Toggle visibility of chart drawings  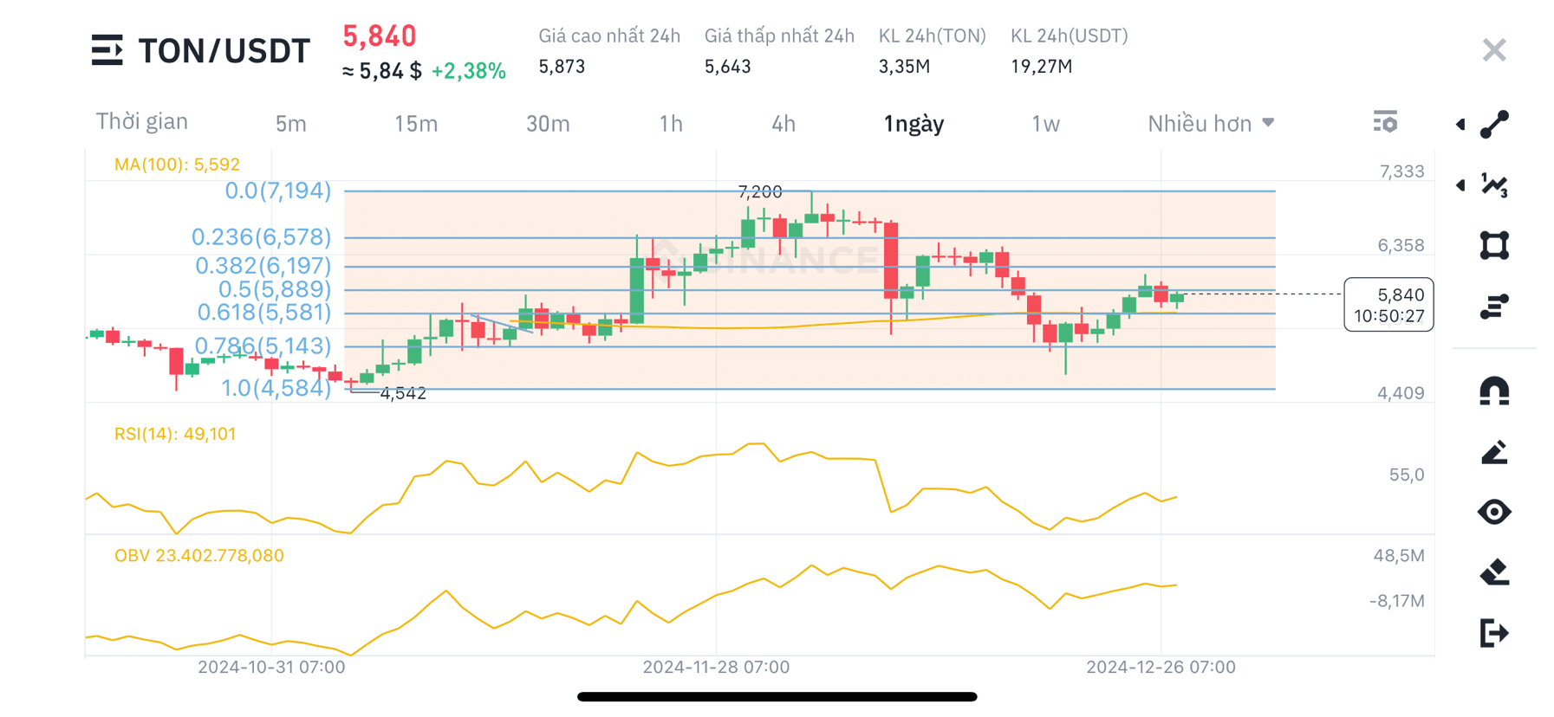pyautogui.click(x=1493, y=511)
